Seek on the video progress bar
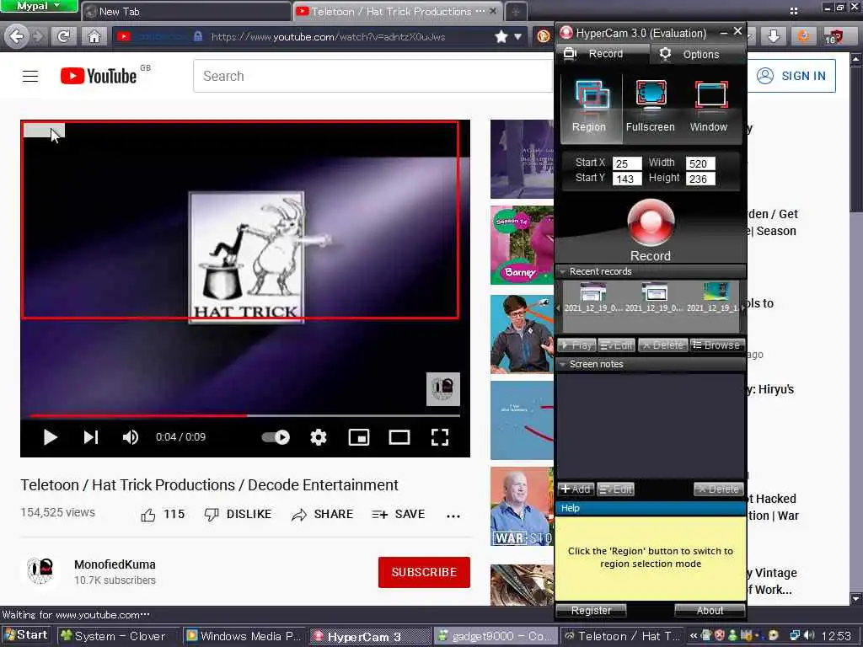This screenshot has height=647, width=863. (245, 415)
